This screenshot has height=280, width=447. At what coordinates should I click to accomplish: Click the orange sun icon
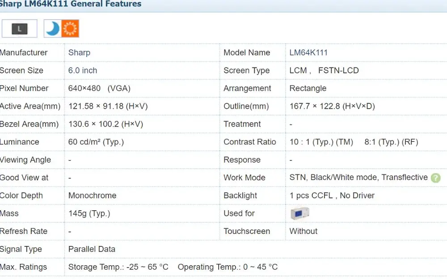coord(70,29)
